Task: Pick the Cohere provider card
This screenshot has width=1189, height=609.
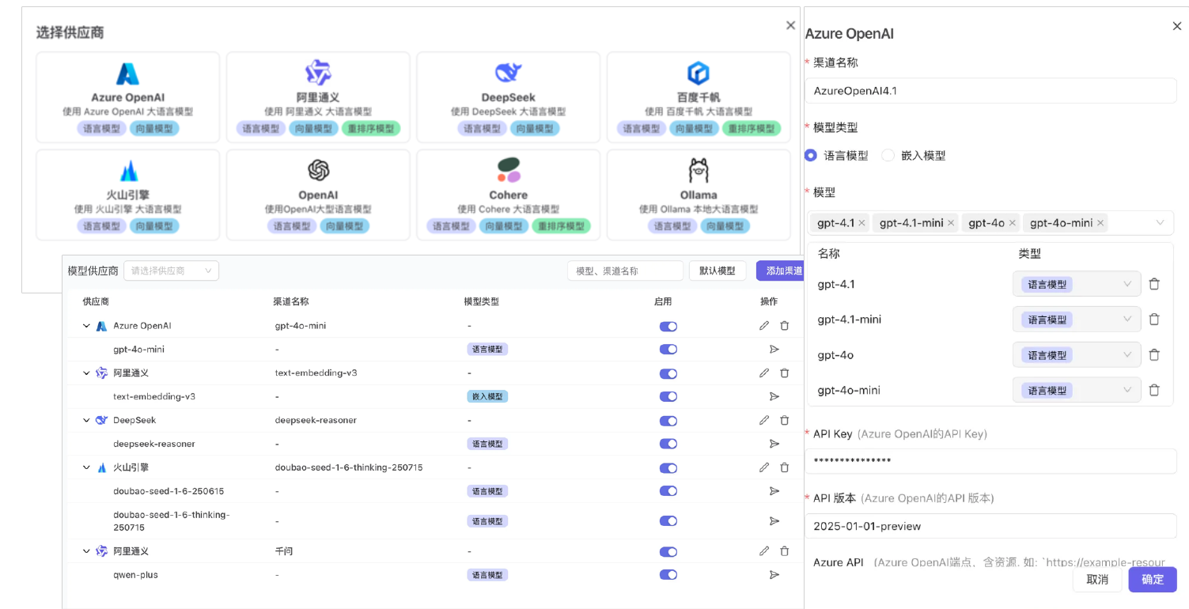Action: pyautogui.click(x=508, y=195)
